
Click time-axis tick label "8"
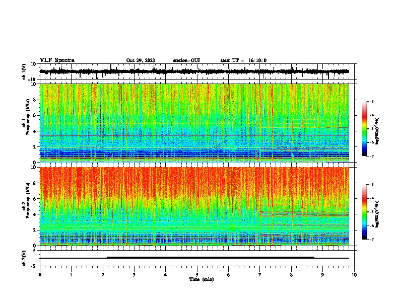click(x=291, y=275)
